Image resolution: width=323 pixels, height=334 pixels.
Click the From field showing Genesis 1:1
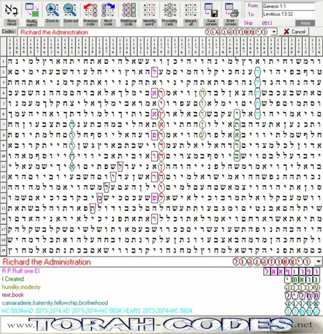coord(289,6)
